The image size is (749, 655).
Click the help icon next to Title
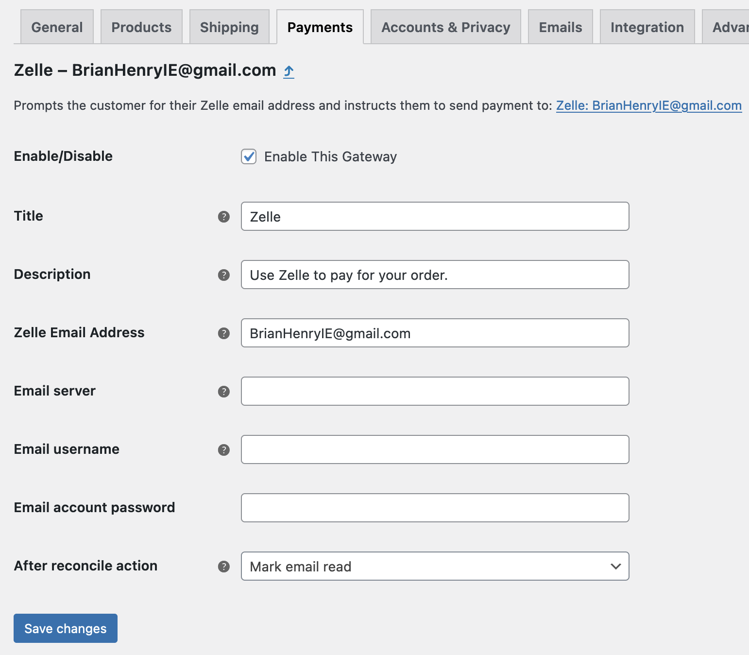click(223, 217)
